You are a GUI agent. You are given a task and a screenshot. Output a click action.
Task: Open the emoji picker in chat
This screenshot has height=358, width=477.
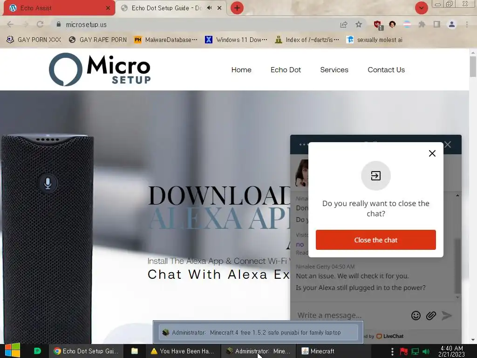[416, 316]
